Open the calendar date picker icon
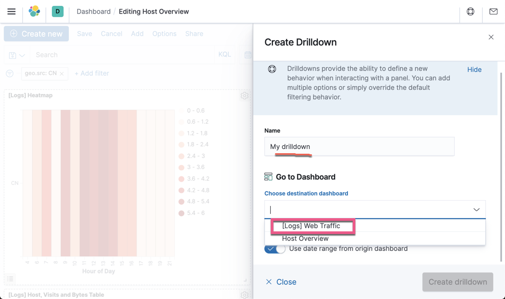The width and height of the screenshot is (505, 299). click(x=247, y=55)
